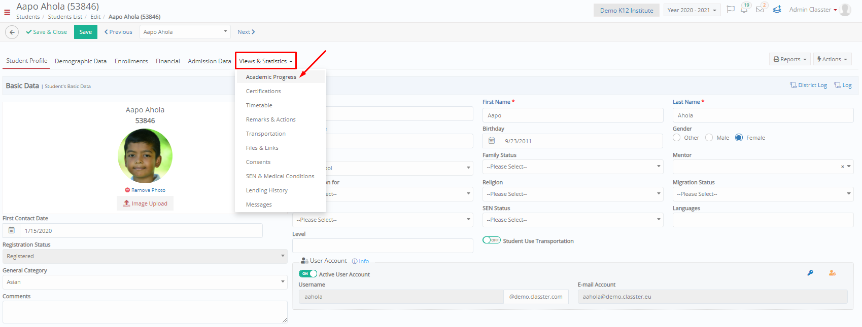Screen dimensions: 862x327
Task: Open the envelope messages icon
Action: [760, 10]
